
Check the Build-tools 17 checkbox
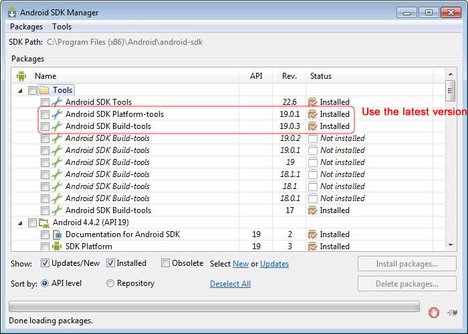click(45, 210)
